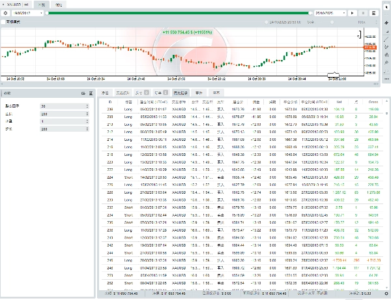Viewport: 391px width, 300px height.
Task: Switch to the 优化 optimization tab
Action: (x=59, y=4)
